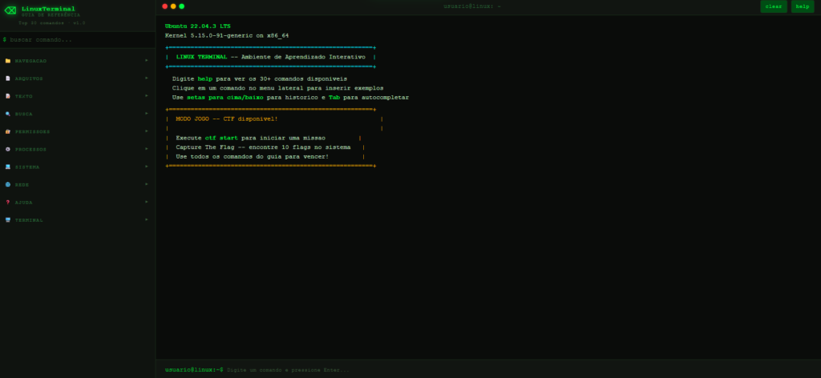This screenshot has width=821, height=378.
Task: Click the folder icon beside NAVEGACAO
Action: click(8, 61)
